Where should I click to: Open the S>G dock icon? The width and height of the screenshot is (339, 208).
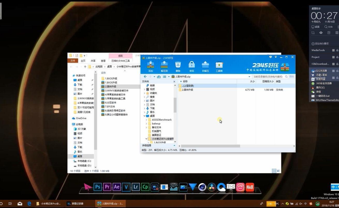point(231,187)
